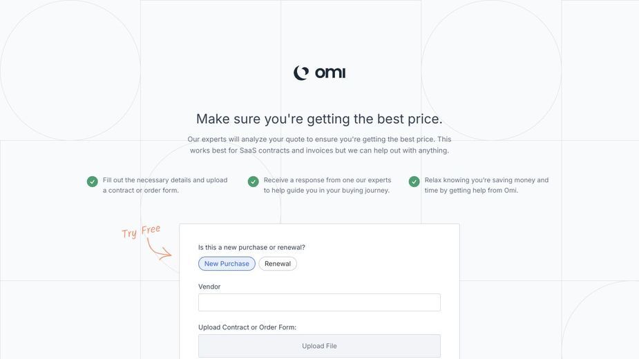Click the 'Our experts will analyze your quote' description
Screen dimensions: 639x359
[x=319, y=145]
